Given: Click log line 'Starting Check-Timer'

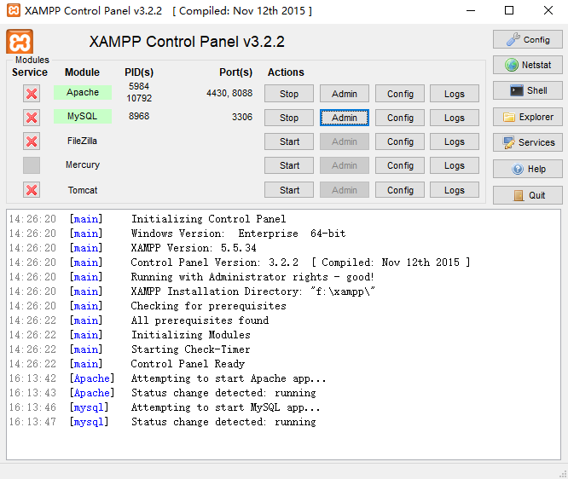Looking at the screenshot, I should 190,349.
